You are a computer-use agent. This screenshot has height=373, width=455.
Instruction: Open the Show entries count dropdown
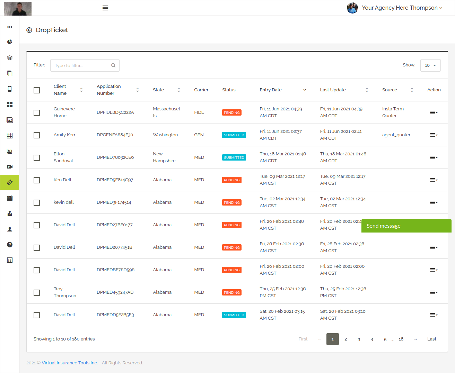[430, 65]
